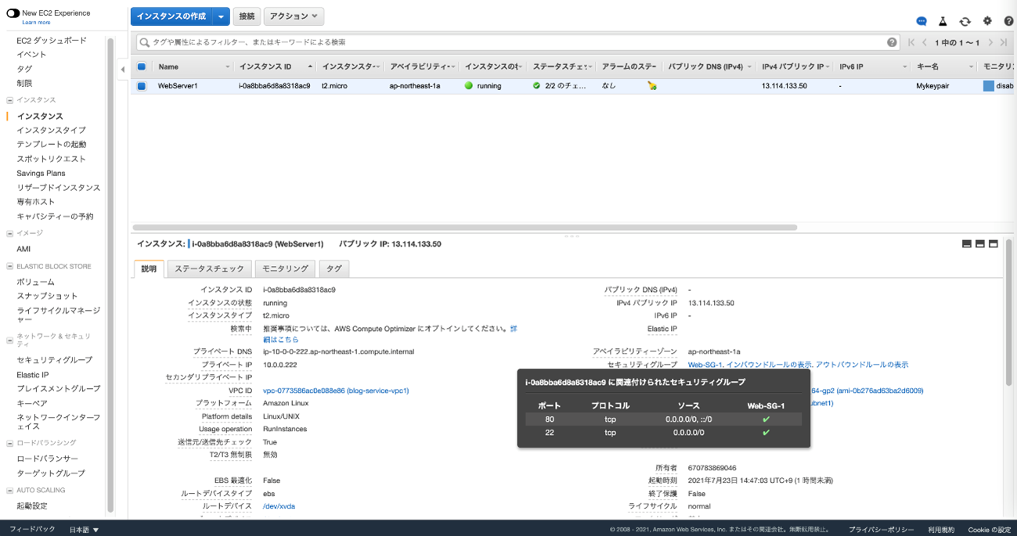Open the experiments flask icon

(943, 21)
